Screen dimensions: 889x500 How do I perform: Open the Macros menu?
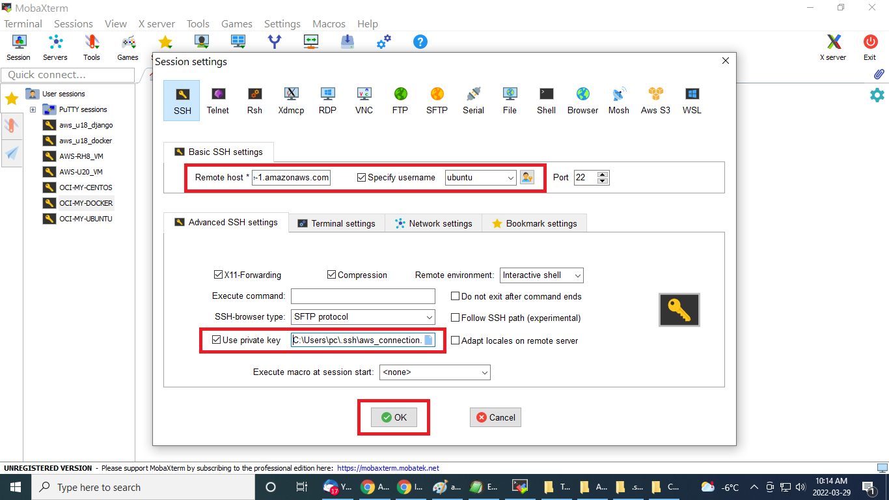tap(329, 23)
